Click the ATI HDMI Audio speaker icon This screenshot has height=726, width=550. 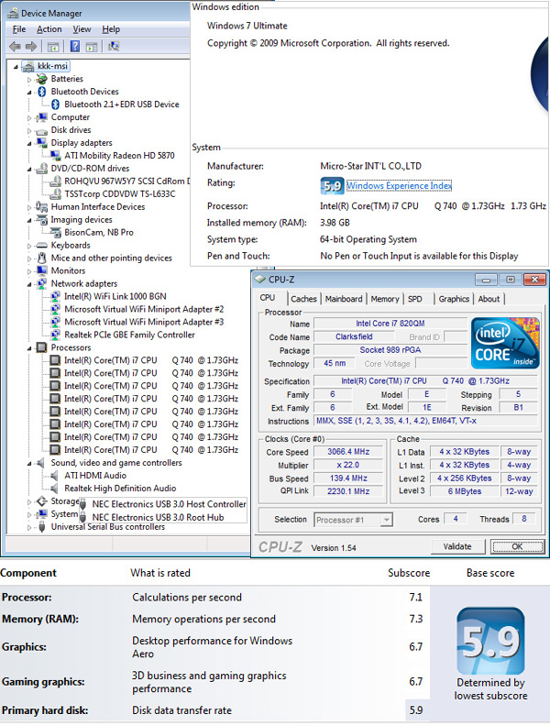point(55,476)
